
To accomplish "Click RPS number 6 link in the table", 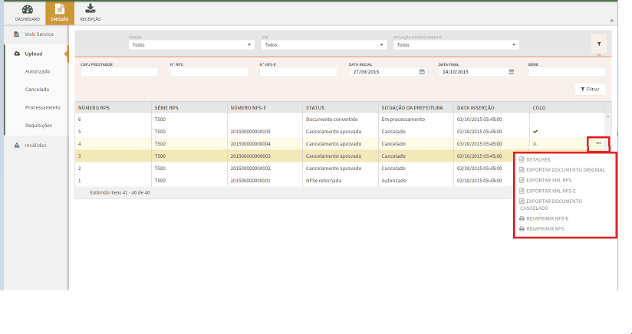I will click(79, 120).
